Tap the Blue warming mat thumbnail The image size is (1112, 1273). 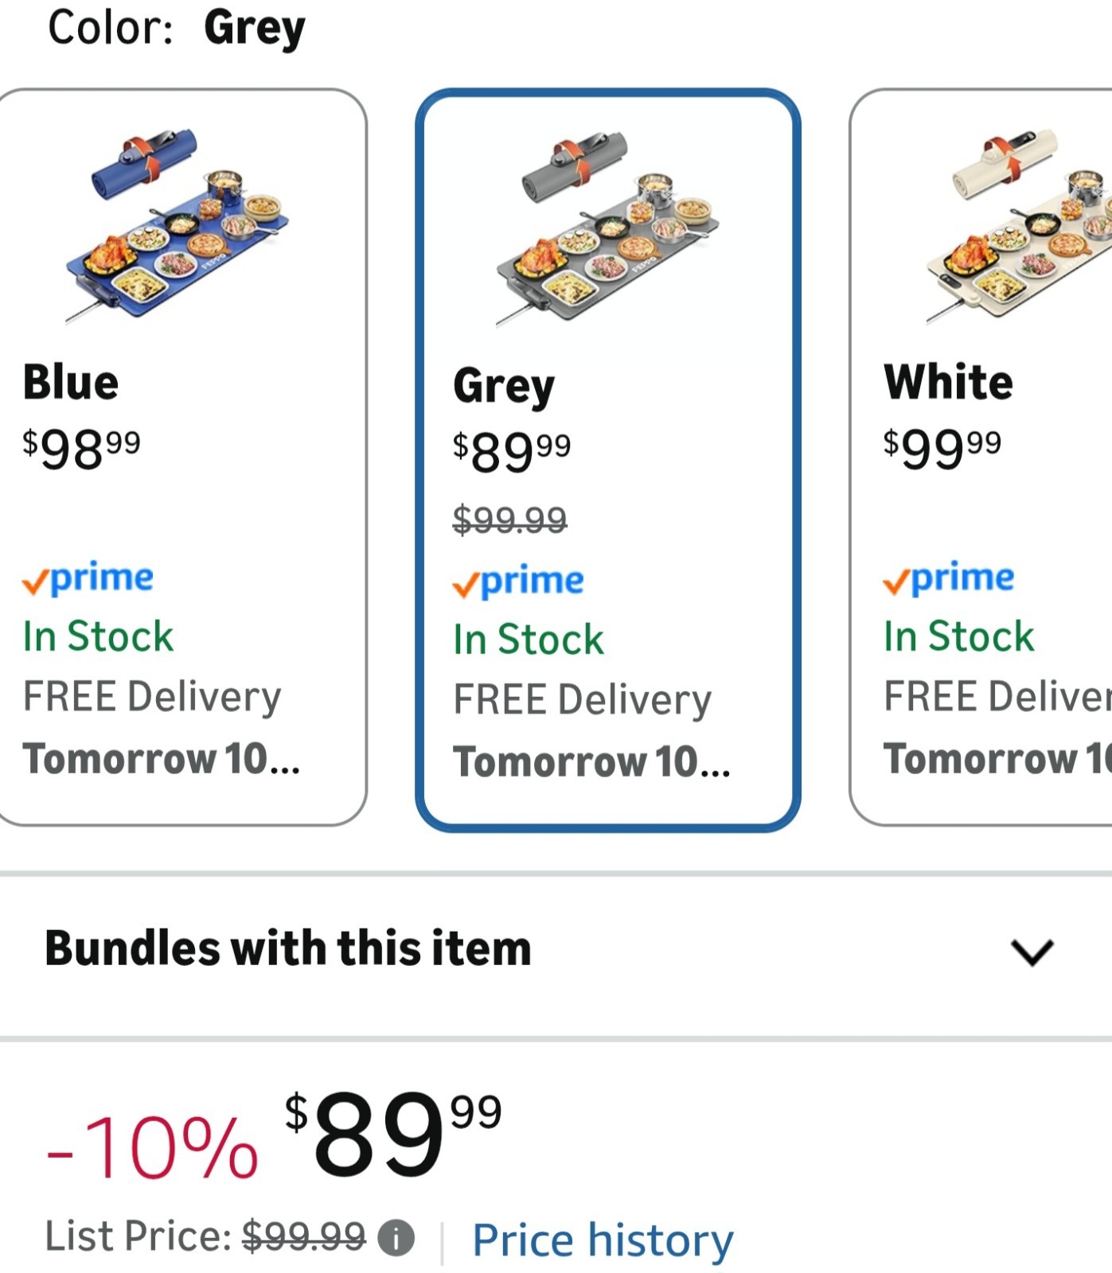click(x=177, y=224)
